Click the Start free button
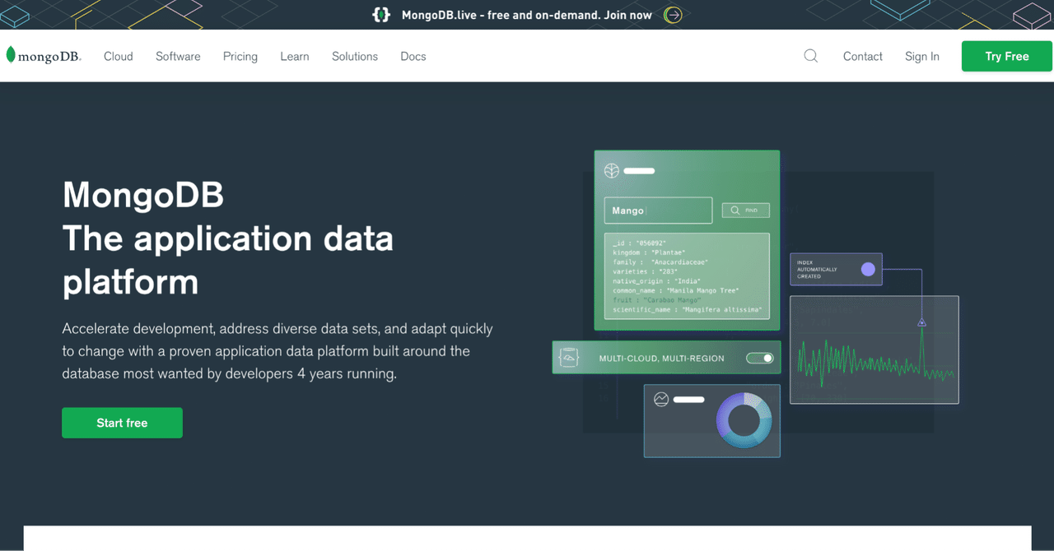Viewport: 1054px width, 551px height. pos(122,422)
